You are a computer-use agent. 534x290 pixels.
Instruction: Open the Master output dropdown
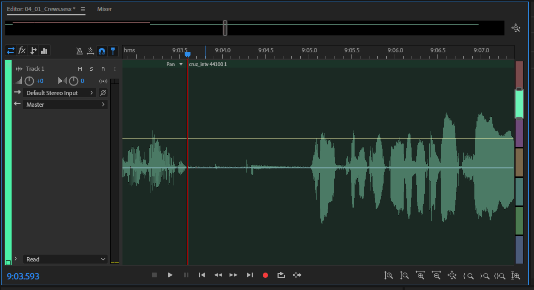coord(65,104)
